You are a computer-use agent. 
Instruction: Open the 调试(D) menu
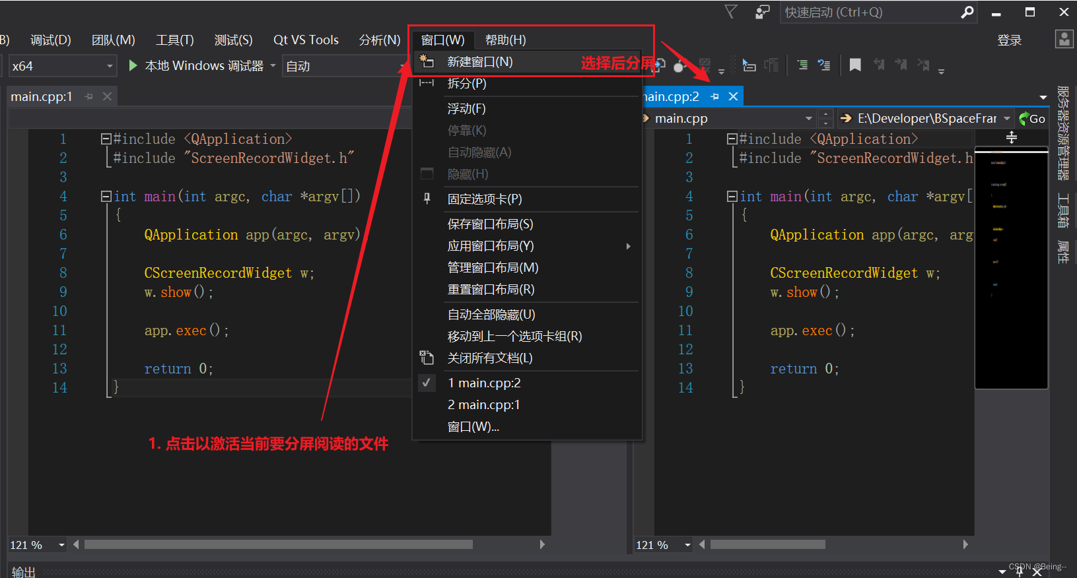pos(51,40)
